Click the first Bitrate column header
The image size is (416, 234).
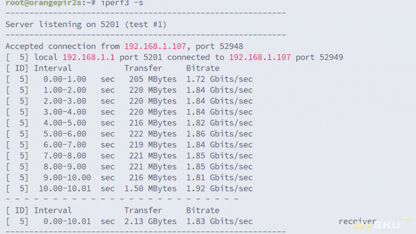203,68
